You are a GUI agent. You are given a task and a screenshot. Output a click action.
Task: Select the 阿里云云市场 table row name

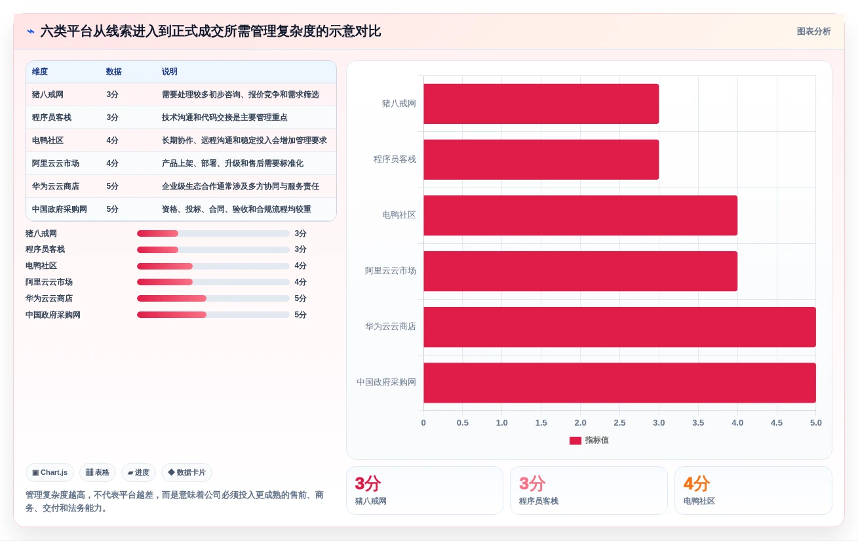click(56, 163)
